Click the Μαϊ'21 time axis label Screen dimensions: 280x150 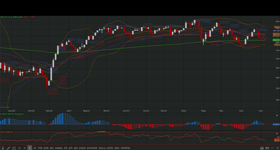pyautogui.click(x=106, y=111)
